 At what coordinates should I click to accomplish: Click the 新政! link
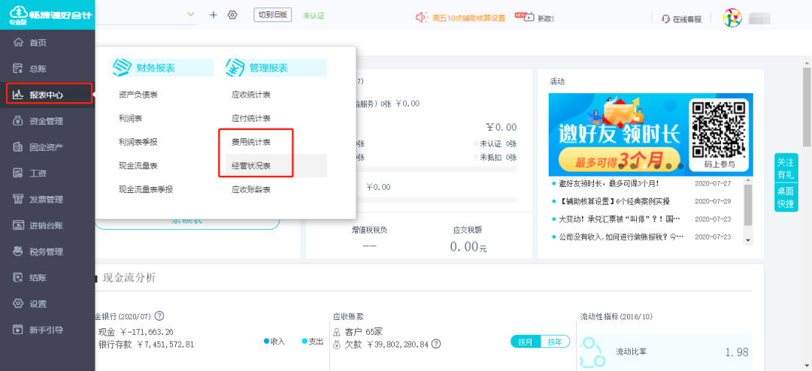click(x=546, y=19)
